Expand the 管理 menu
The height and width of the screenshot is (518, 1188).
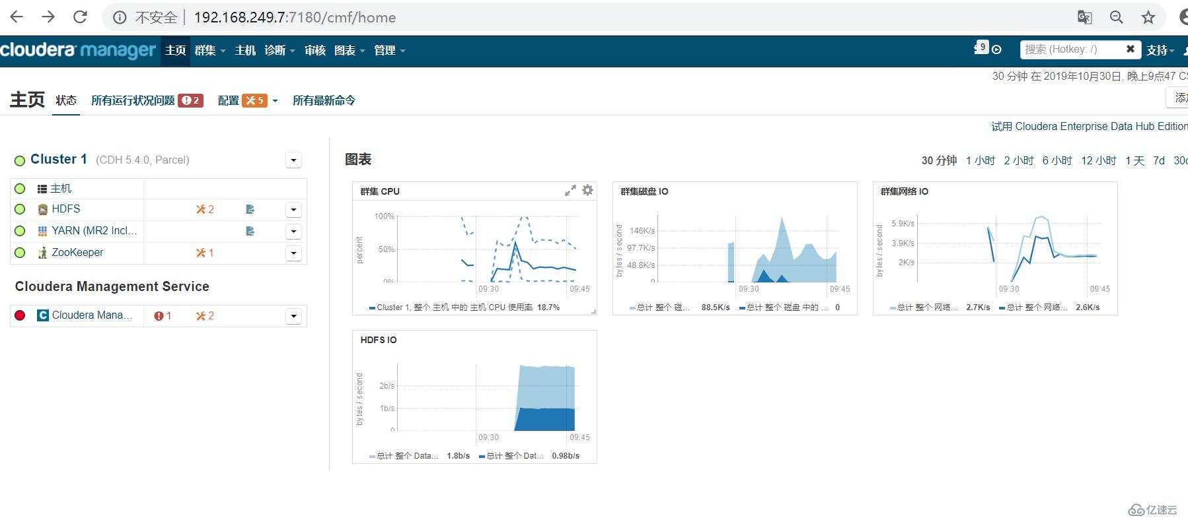coord(389,50)
